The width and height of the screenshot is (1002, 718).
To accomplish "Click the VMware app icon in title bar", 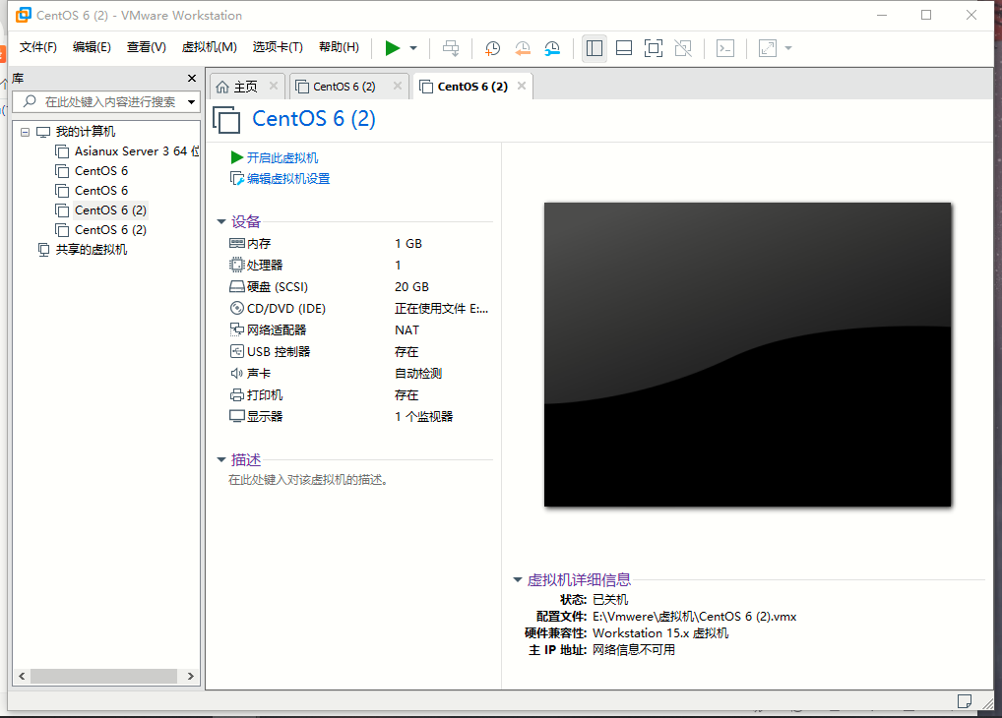I will click(x=24, y=15).
